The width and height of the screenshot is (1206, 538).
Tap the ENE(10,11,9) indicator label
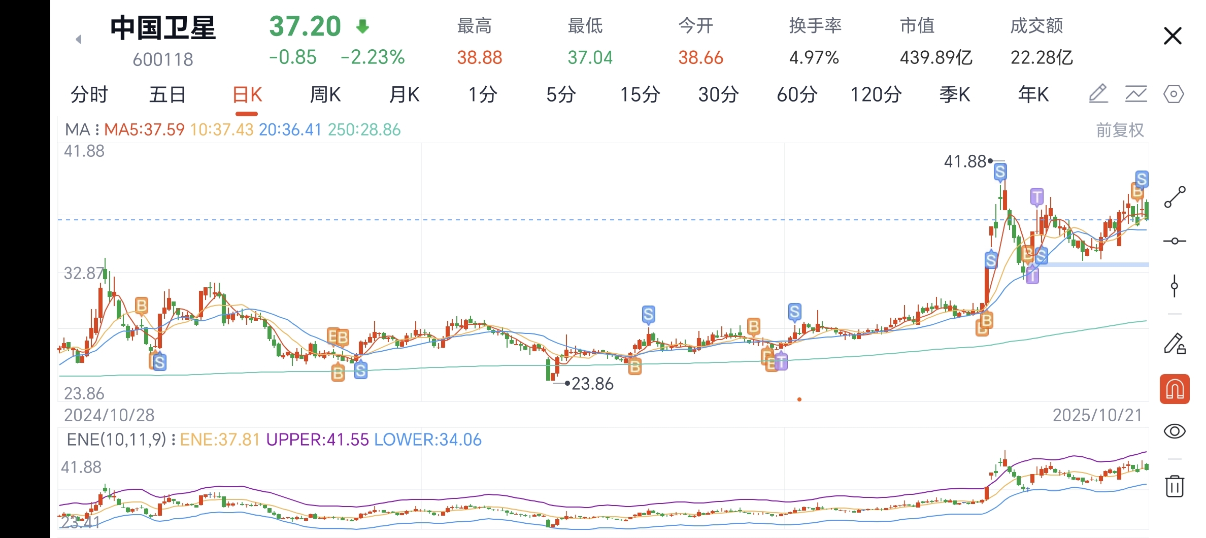121,440
